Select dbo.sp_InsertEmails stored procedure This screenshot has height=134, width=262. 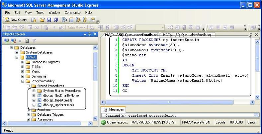[x=58, y=100]
